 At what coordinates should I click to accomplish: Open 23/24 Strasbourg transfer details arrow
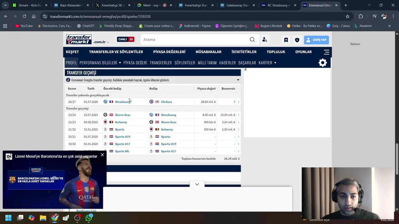(x=238, y=115)
